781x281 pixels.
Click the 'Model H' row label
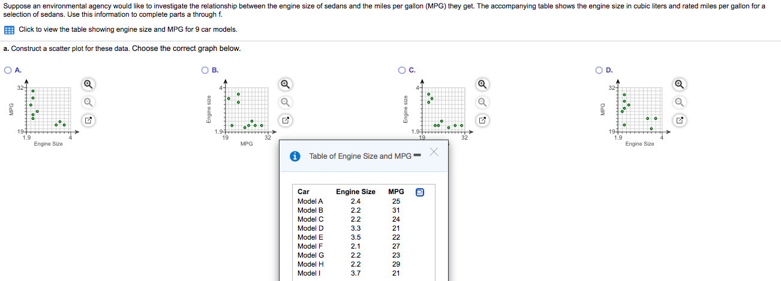coord(311,264)
